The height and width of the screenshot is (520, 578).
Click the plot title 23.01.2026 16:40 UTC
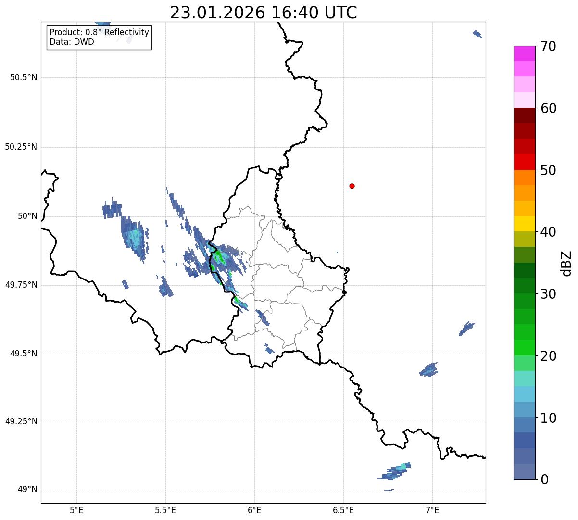click(264, 13)
